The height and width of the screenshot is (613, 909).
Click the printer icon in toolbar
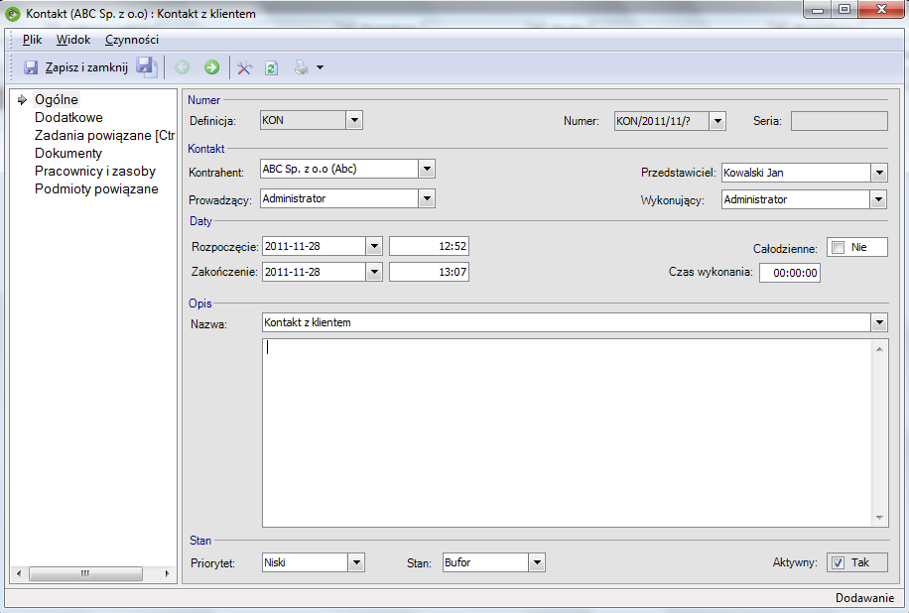click(302, 67)
